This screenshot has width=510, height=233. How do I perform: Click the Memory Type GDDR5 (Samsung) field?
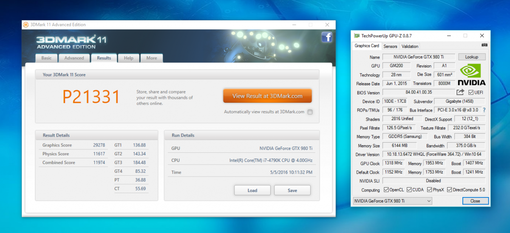405,137
